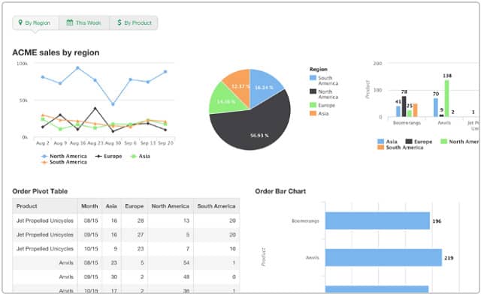Toggle Asia series in line chart legend
The image size is (481, 294).
tap(141, 156)
